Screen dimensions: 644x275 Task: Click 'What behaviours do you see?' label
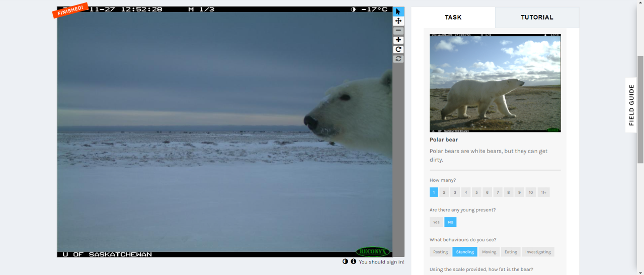point(463,240)
